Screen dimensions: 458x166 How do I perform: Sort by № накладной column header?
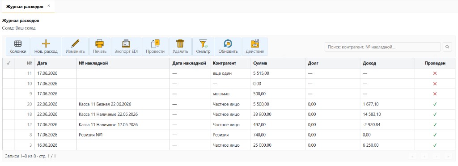coord(123,63)
